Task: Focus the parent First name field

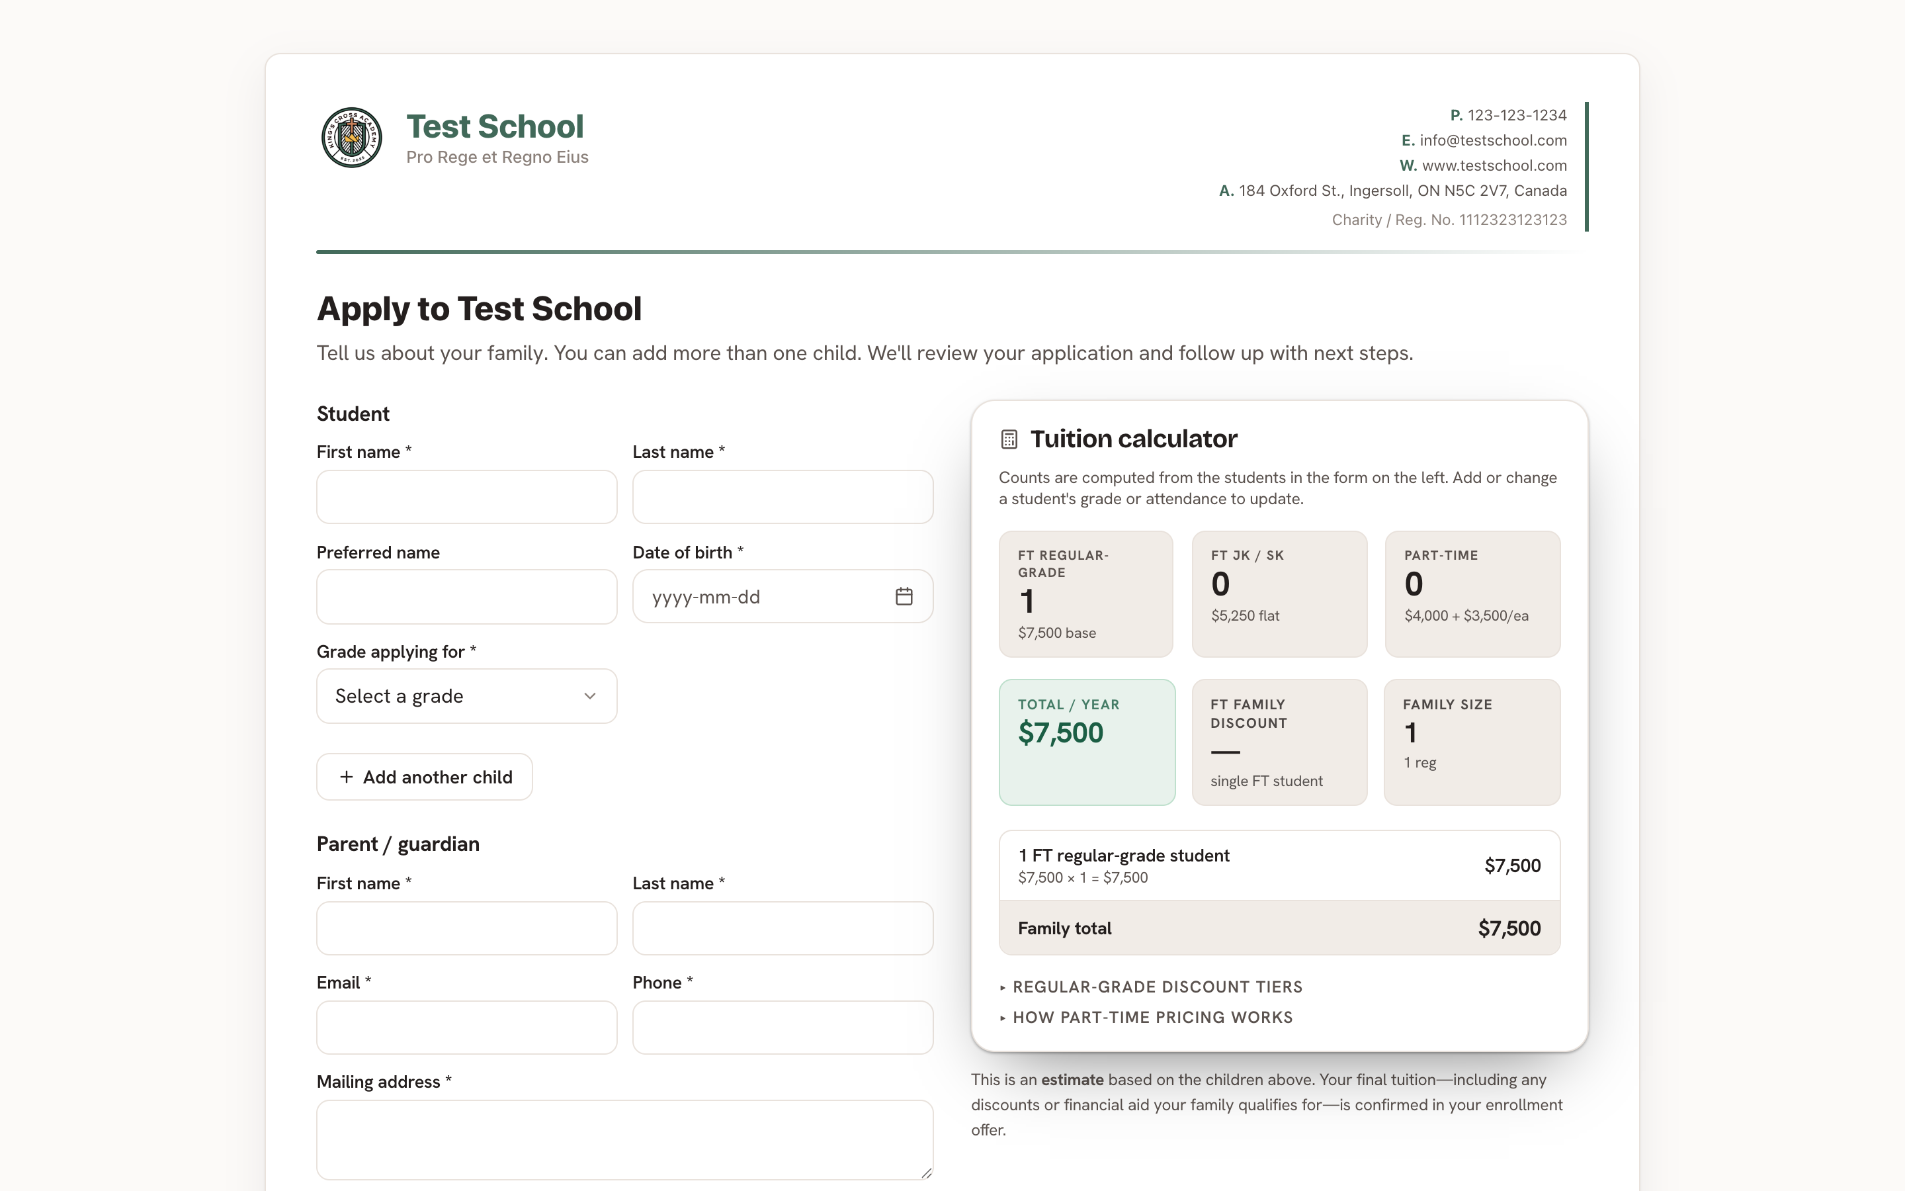Action: pos(467,928)
